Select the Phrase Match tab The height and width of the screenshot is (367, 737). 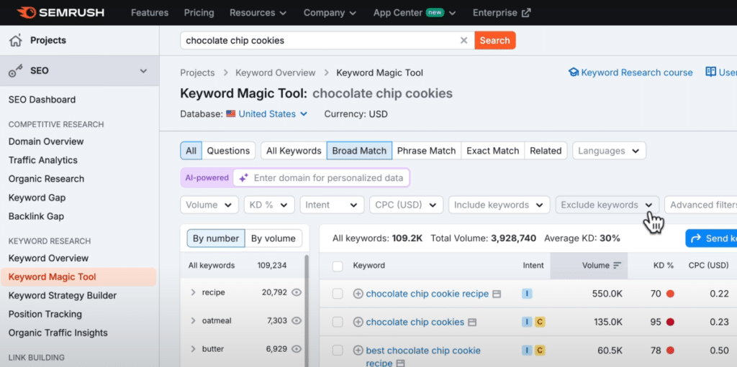pyautogui.click(x=426, y=151)
